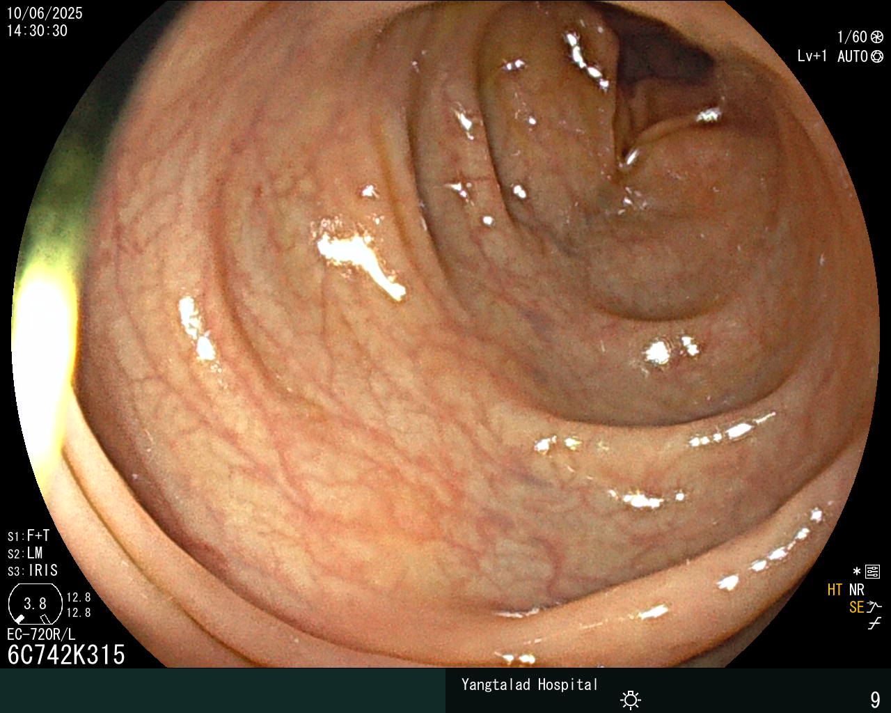
Task: Click the upper 12.8 value
Action: [x=79, y=597]
